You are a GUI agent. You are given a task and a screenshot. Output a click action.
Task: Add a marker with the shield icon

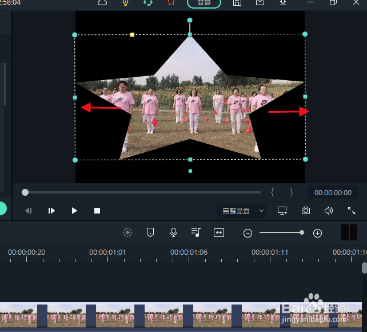coord(150,232)
